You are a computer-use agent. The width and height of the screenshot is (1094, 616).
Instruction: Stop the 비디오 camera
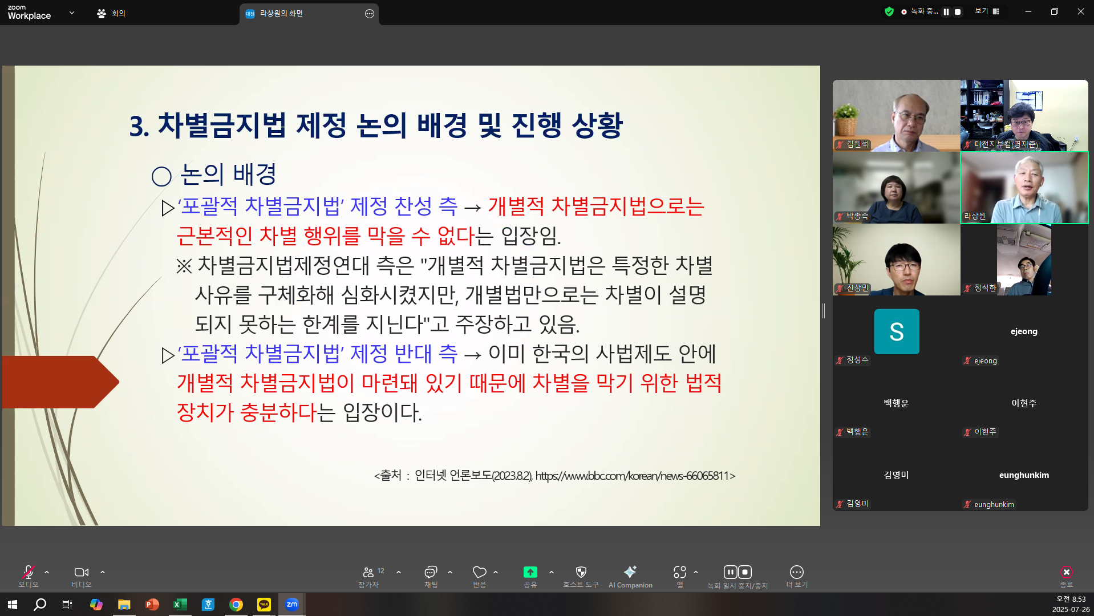pos(80,572)
